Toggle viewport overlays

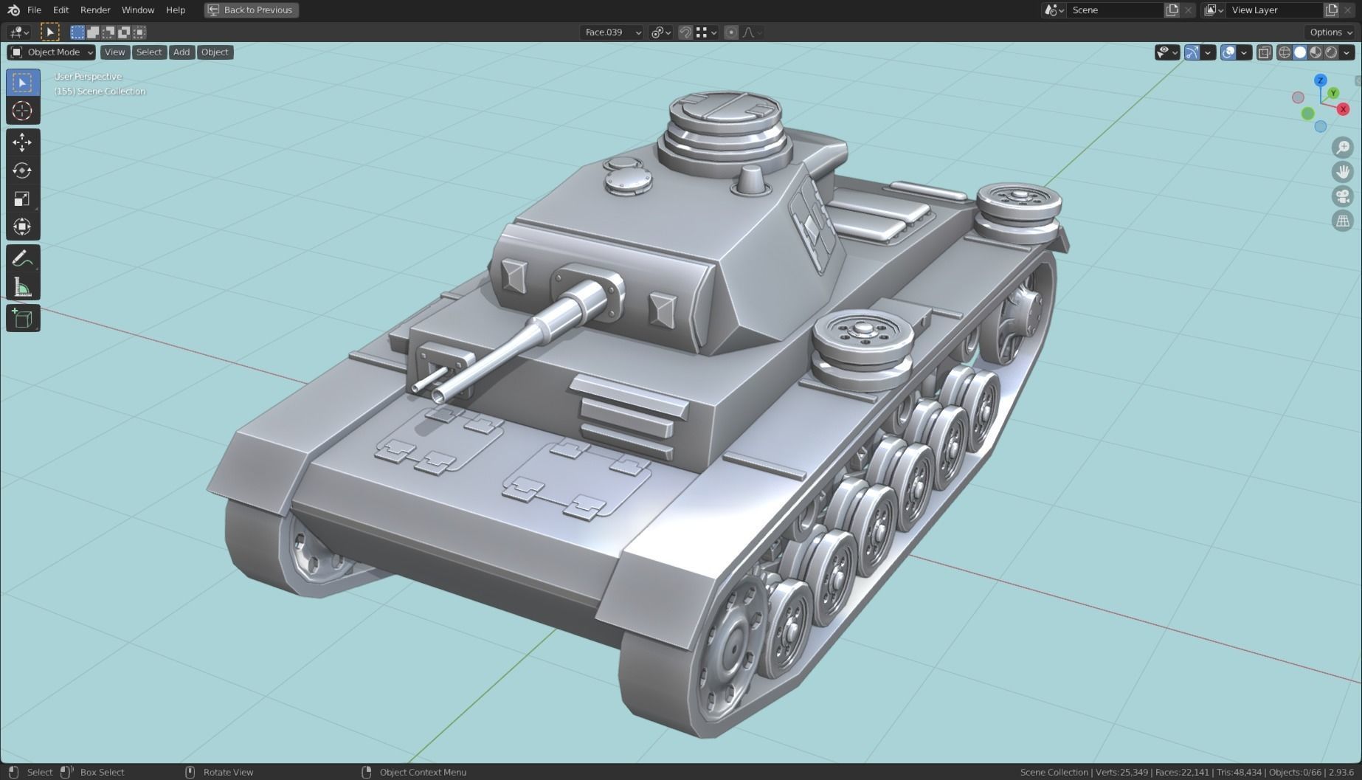coord(1228,52)
